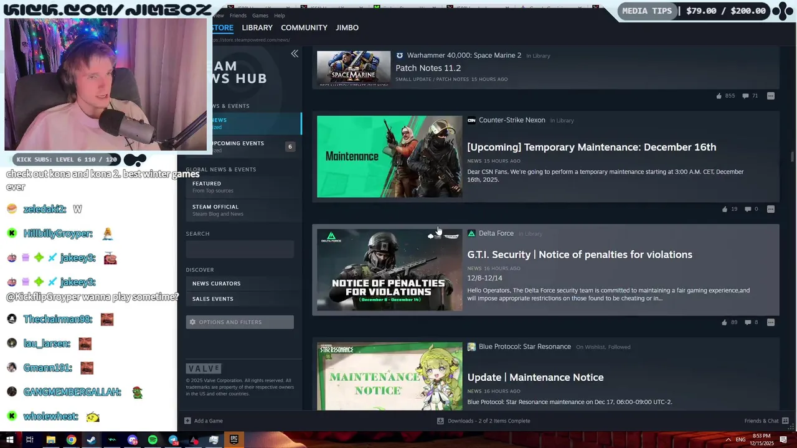Open the JIMBO profile tab
The height and width of the screenshot is (448, 797).
pyautogui.click(x=347, y=27)
